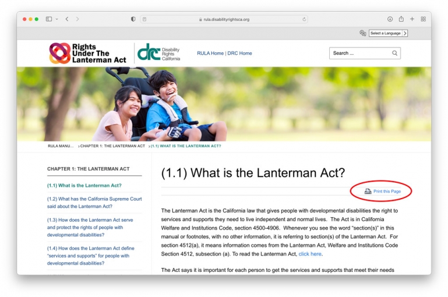Click the red window close button
Viewport: 448px width, 297px height.
click(24, 19)
